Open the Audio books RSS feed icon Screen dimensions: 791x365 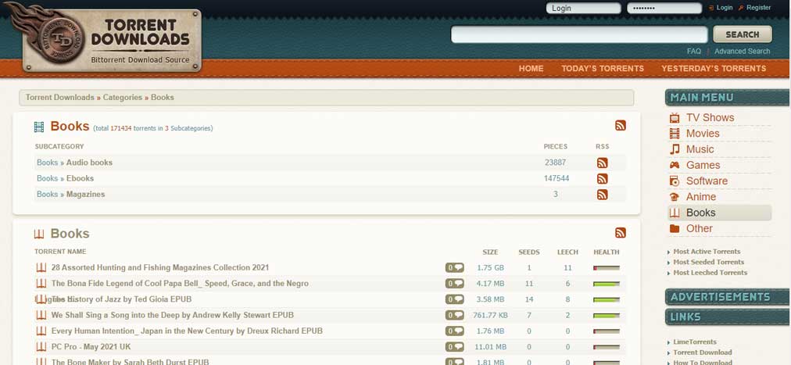[602, 163]
